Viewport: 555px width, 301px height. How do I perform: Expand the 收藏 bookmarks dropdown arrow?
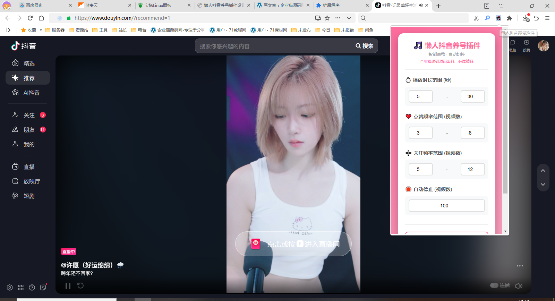41,30
